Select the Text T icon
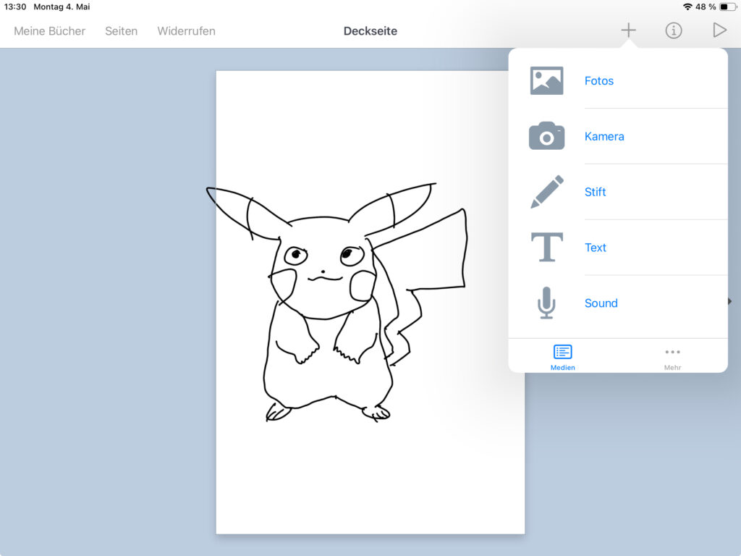741x556 pixels. coord(547,247)
